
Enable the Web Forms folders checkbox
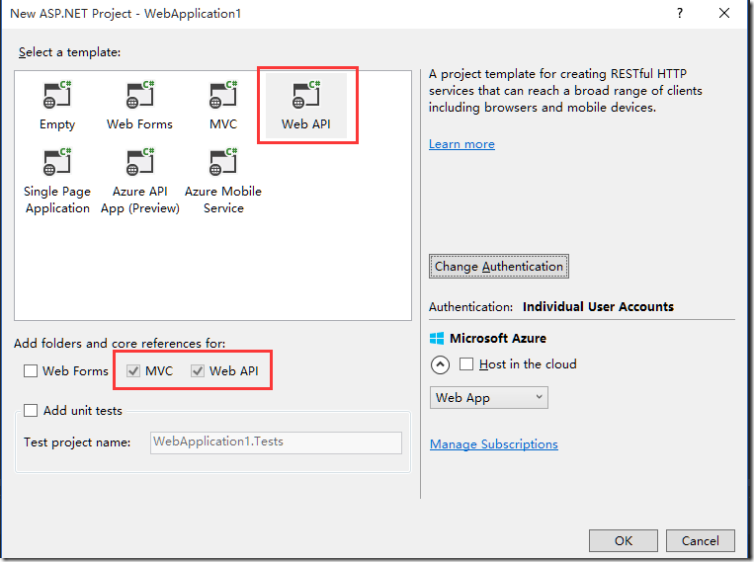pyautogui.click(x=31, y=371)
